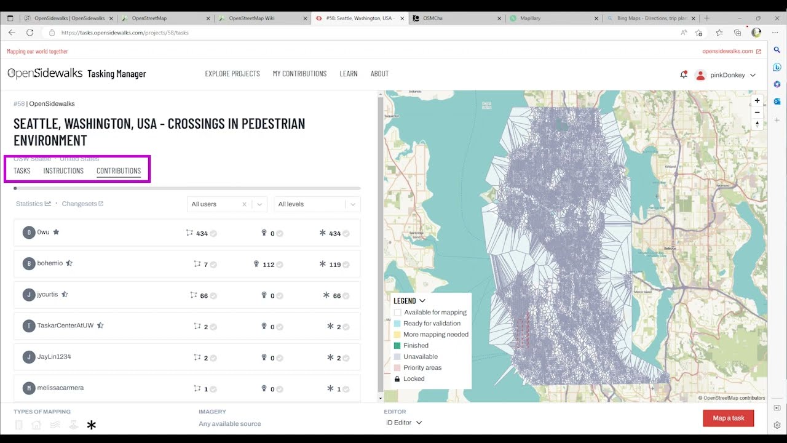The width and height of the screenshot is (787, 443).
Task: Click the star icon beside 0wu
Action: [x=56, y=232]
